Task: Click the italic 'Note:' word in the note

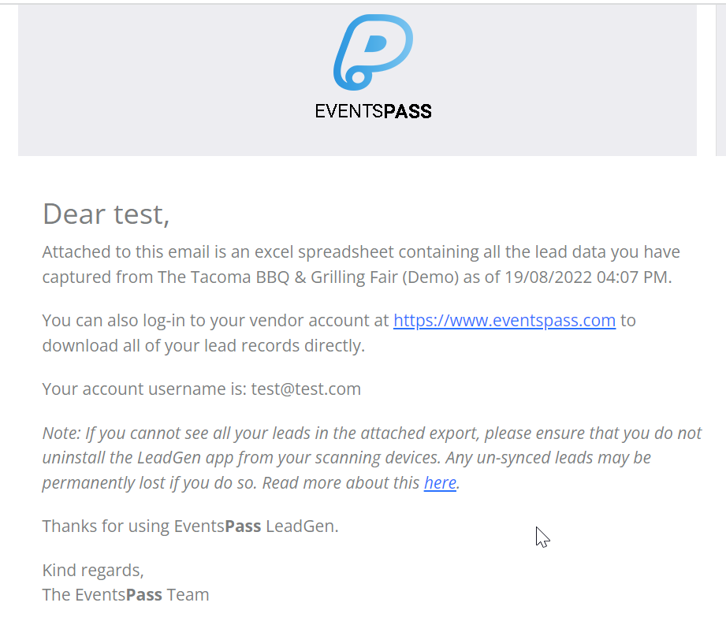Action: point(61,433)
